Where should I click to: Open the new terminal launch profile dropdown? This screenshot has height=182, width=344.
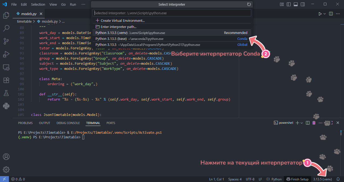click(x=302, y=123)
